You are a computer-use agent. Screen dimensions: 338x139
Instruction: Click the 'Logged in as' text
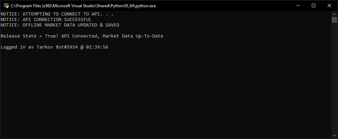point(17,47)
